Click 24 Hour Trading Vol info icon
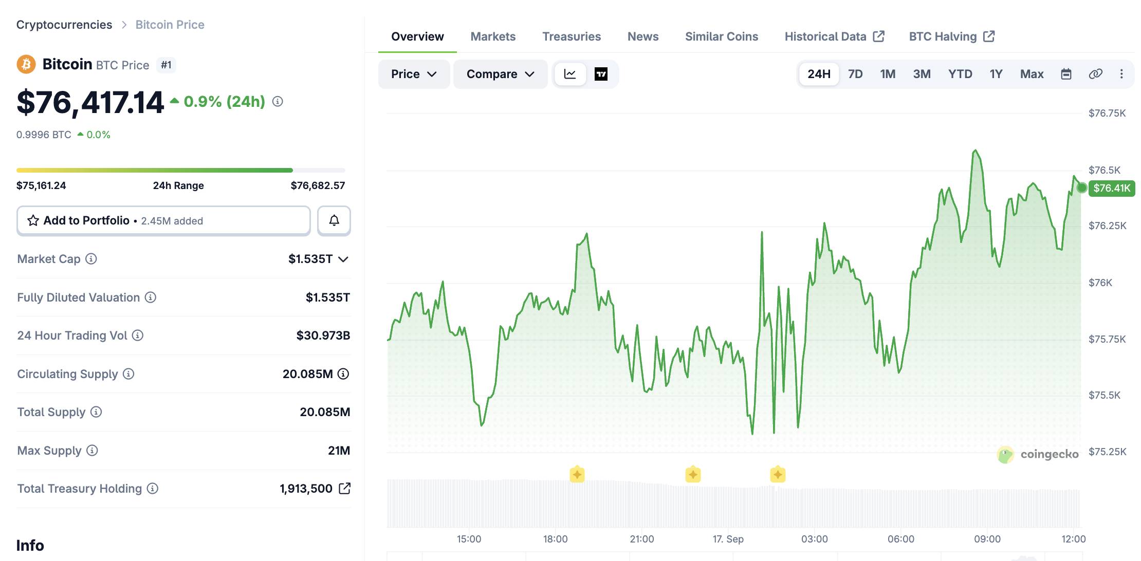This screenshot has height=561, width=1141. [137, 335]
